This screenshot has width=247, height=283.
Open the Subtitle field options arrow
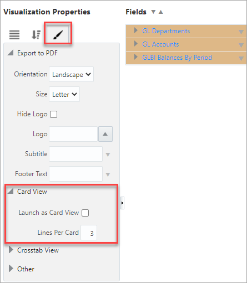pos(108,155)
